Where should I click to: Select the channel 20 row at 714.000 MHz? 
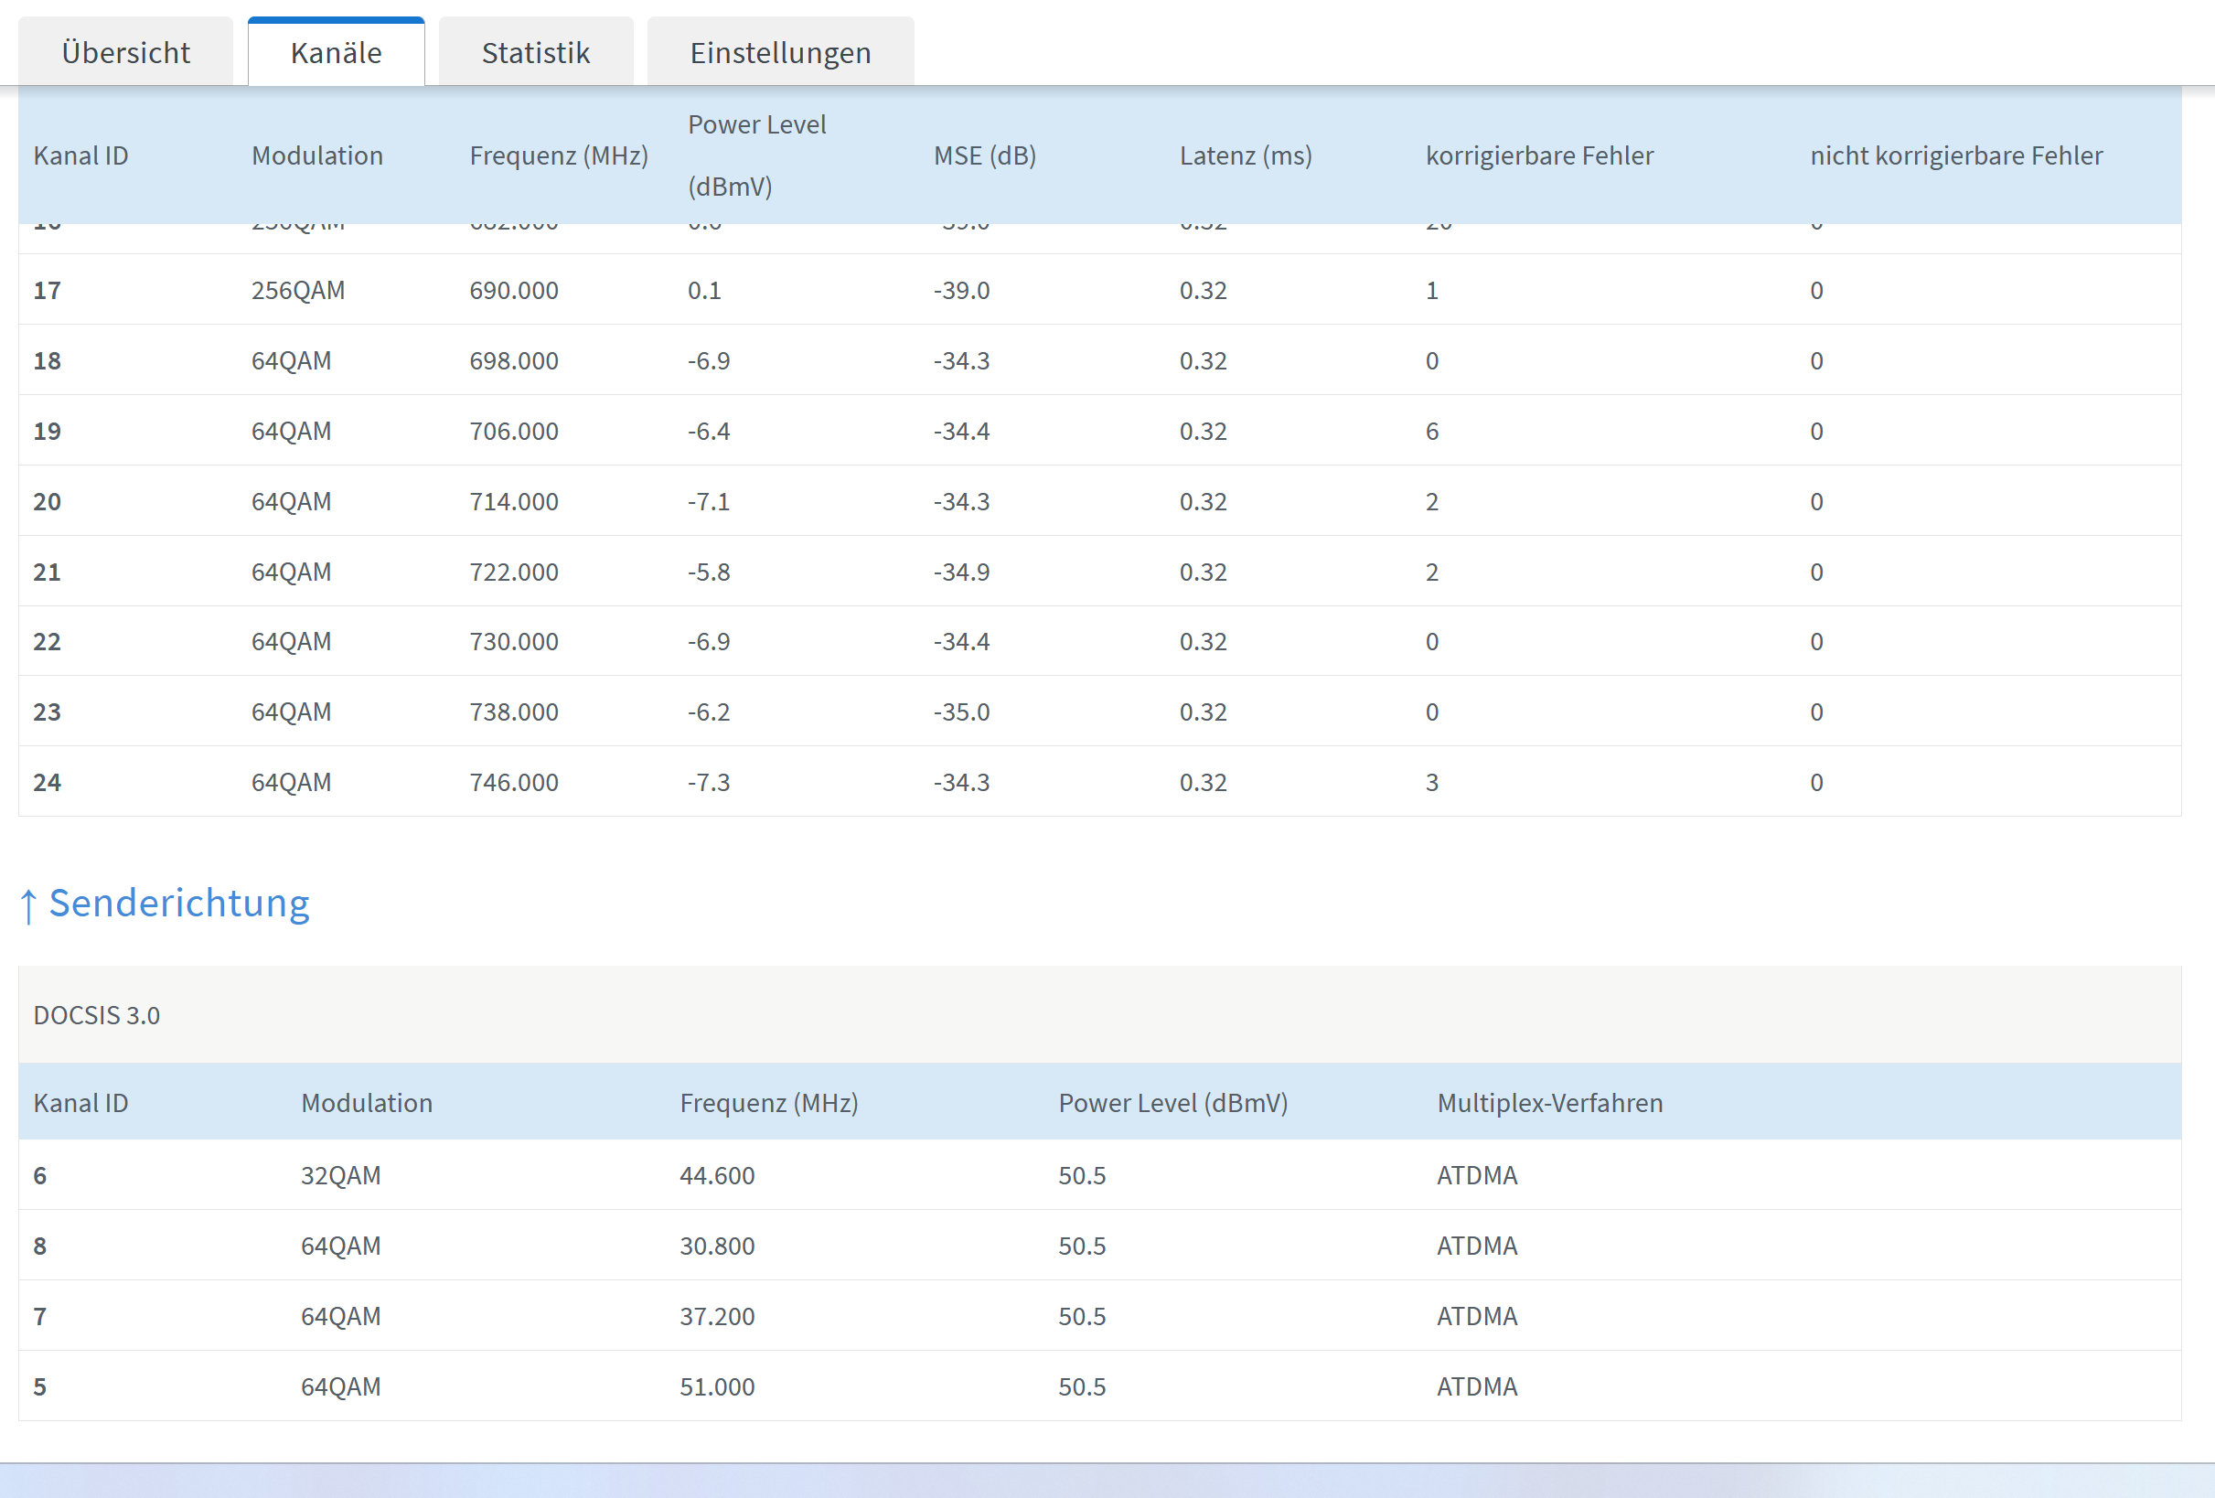tap(513, 501)
